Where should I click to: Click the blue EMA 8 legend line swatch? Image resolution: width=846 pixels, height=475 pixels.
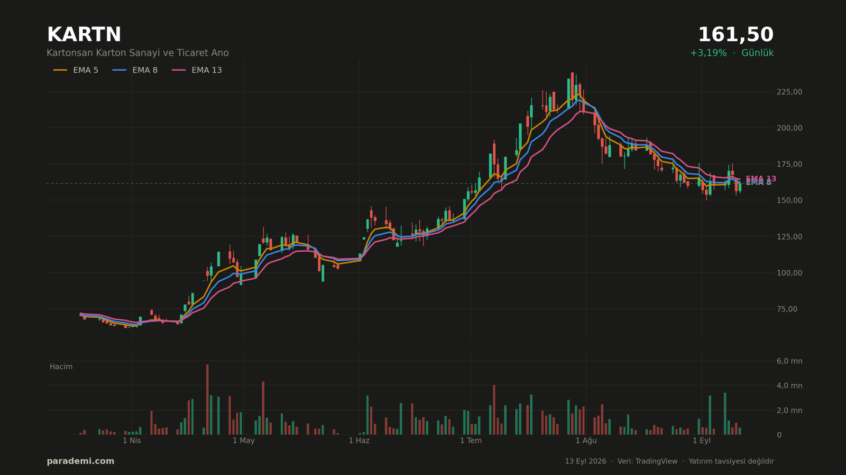pyautogui.click(x=119, y=70)
